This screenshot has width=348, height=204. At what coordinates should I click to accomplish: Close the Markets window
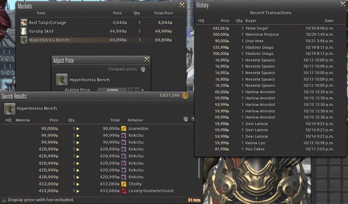(x=182, y=5)
